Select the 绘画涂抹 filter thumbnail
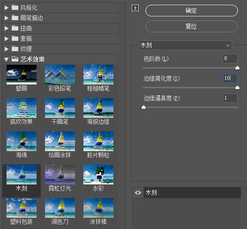 pos(60,141)
